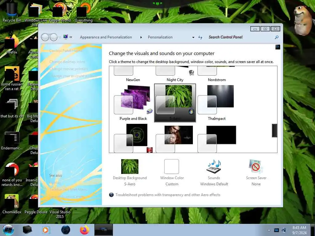Click the Control Panel icon in the address bar
The height and width of the screenshot is (236, 315).
point(66,37)
